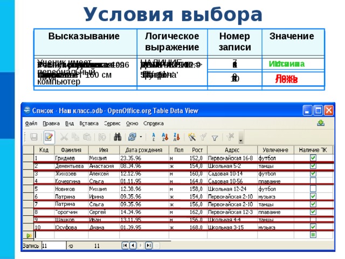
Task: Open the Standard Filter funnel icon
Action: coord(215,138)
